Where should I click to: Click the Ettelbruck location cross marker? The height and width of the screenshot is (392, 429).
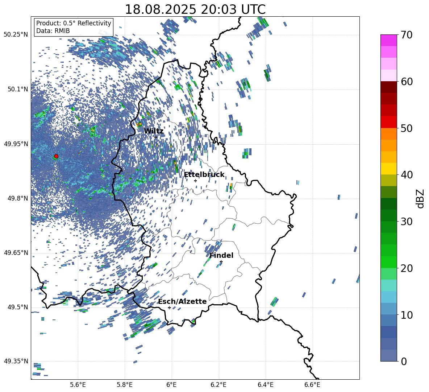pyautogui.click(x=195, y=181)
